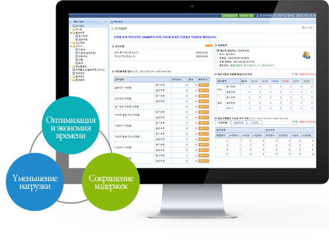Click the first small sidebar header control icon
Screen dimensions: 329x240
click(100, 22)
